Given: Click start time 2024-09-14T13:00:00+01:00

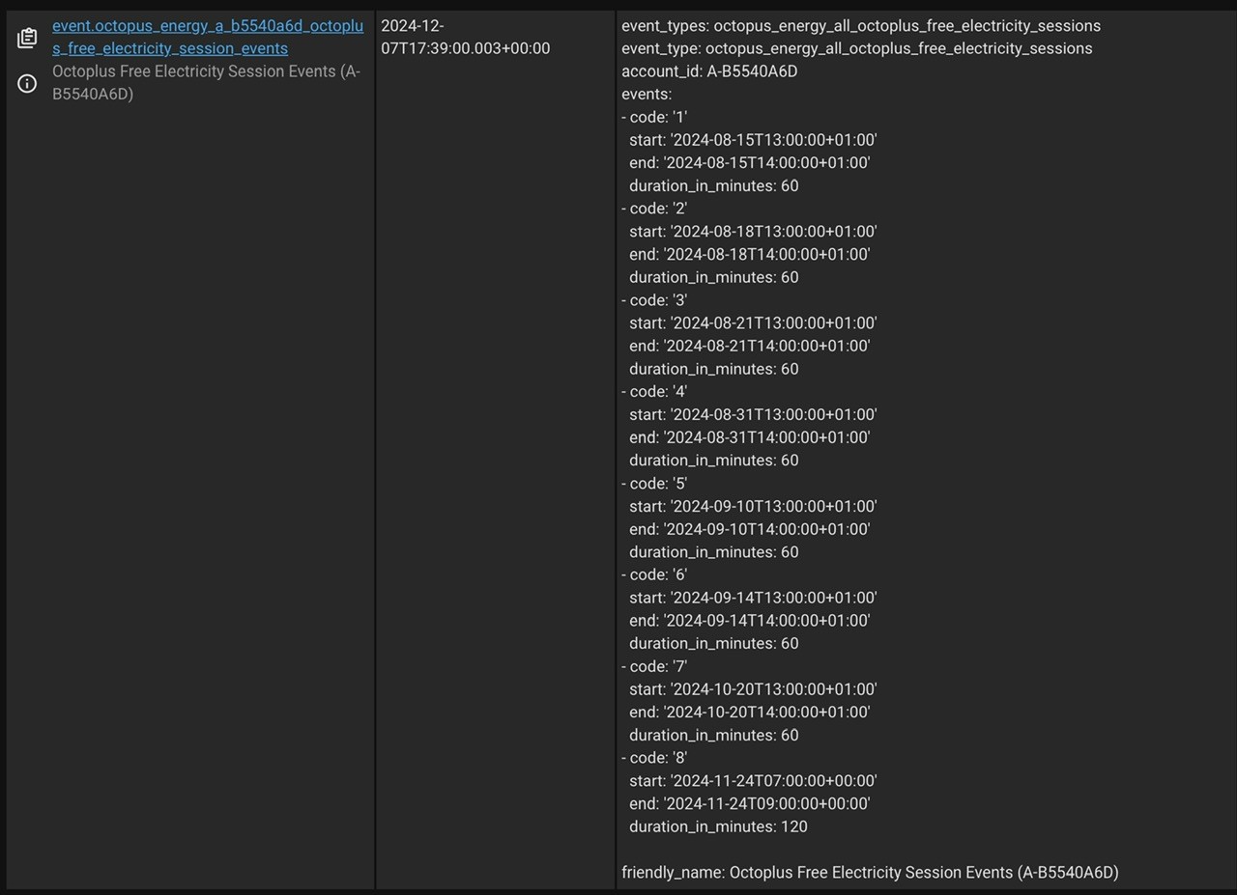Looking at the screenshot, I should 753,598.
